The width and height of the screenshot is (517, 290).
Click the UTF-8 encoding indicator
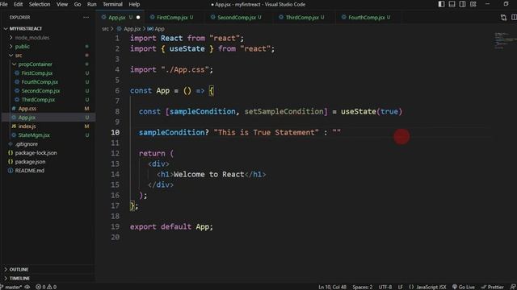click(x=385, y=287)
